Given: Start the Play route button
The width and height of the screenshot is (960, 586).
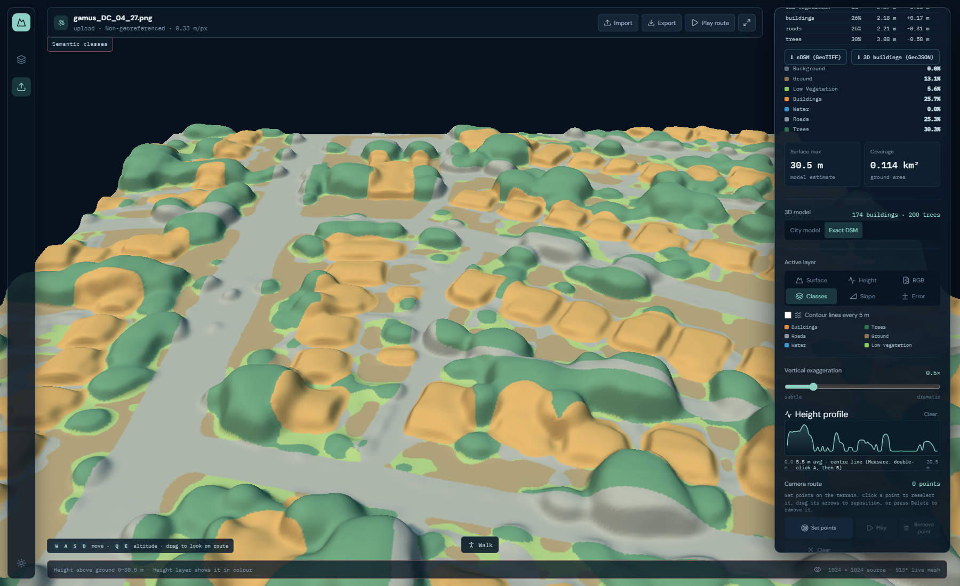Looking at the screenshot, I should 710,23.
